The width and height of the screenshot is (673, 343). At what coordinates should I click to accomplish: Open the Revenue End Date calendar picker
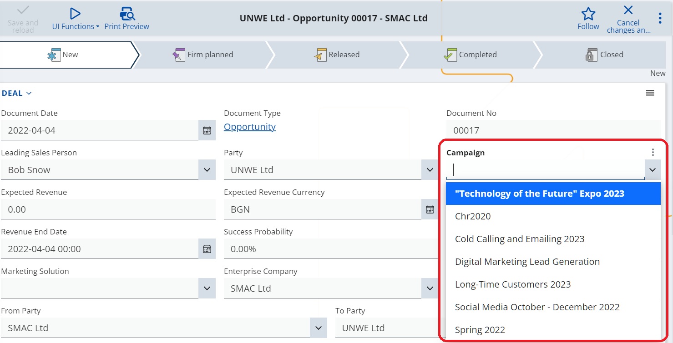207,249
